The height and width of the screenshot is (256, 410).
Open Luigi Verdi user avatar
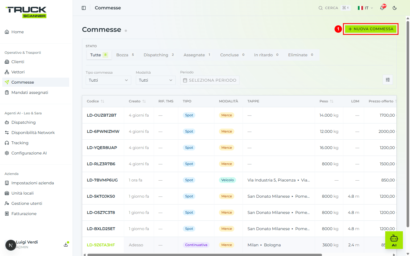point(11,245)
